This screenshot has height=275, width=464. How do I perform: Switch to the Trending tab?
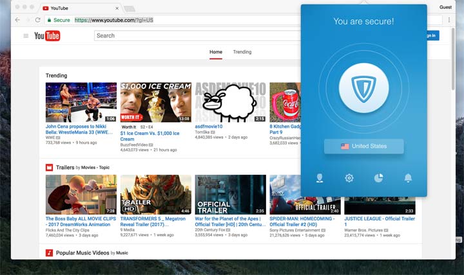pos(242,52)
